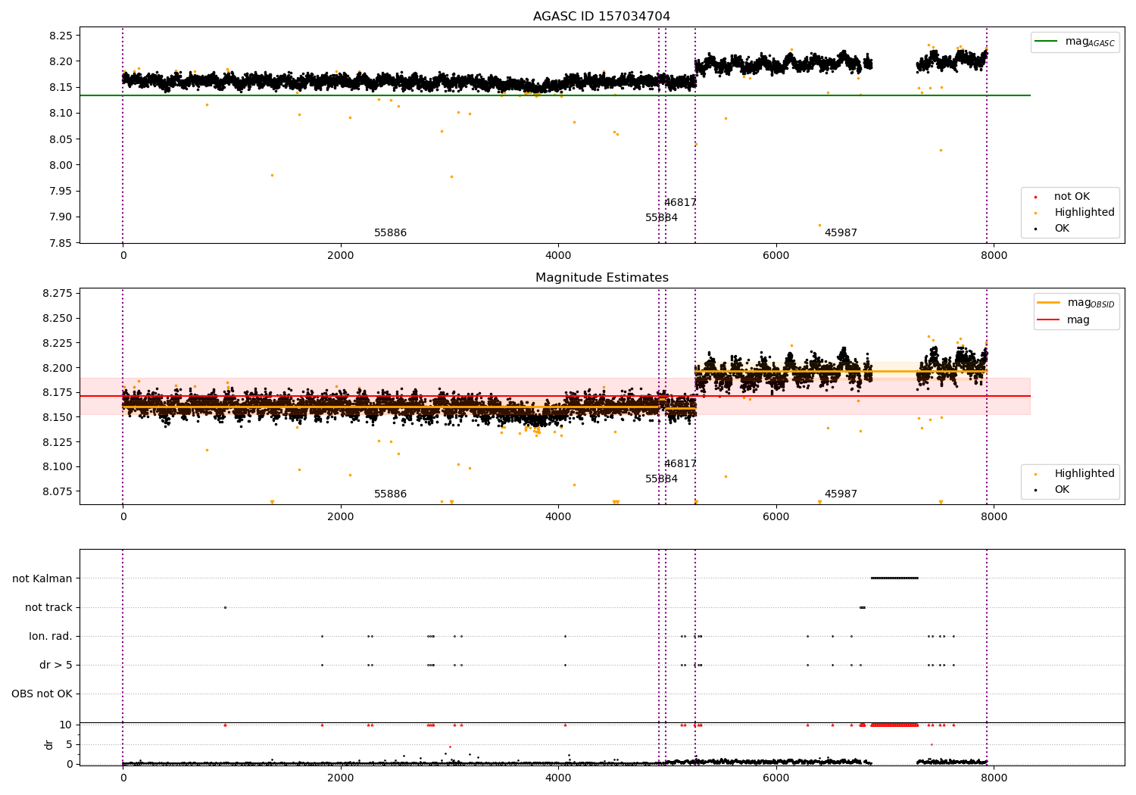This screenshot has height=795, width=1136.
Task: Click x-axis tick '6000' under Magnitude Estimates plot
Action: 776,517
